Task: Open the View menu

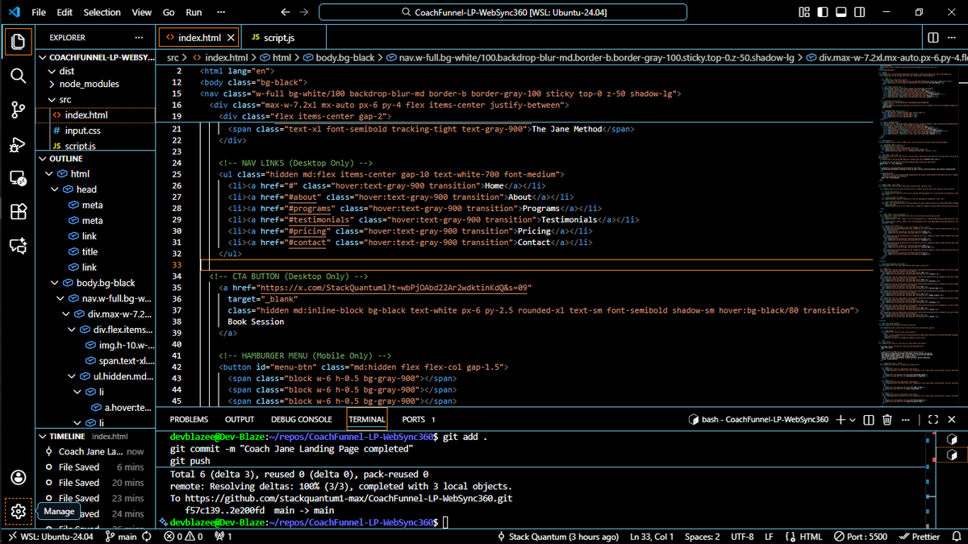Action: [141, 12]
